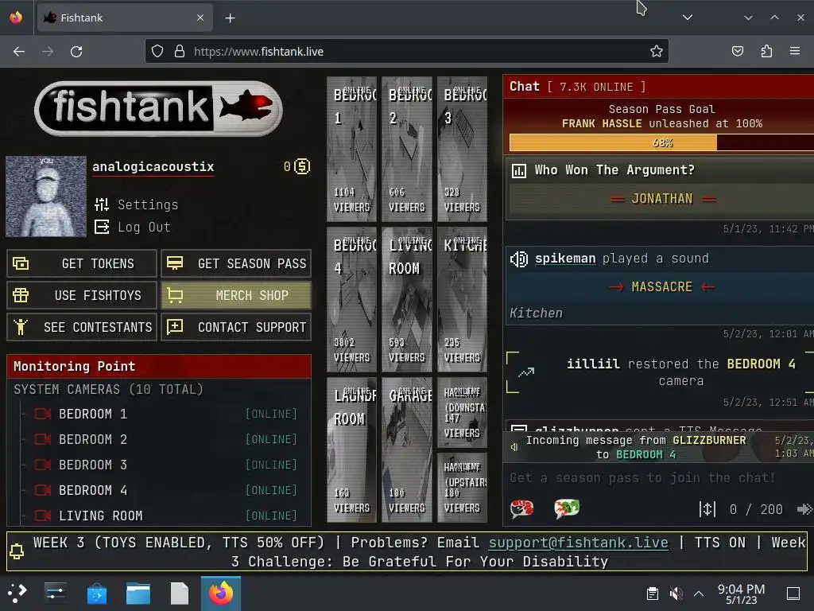Open the support@fishtank.live email link
The width and height of the screenshot is (814, 611).
[x=579, y=543]
